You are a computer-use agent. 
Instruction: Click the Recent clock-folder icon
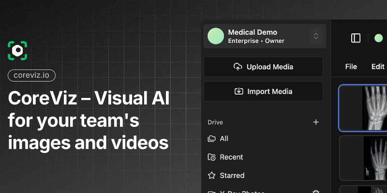pyautogui.click(x=211, y=157)
